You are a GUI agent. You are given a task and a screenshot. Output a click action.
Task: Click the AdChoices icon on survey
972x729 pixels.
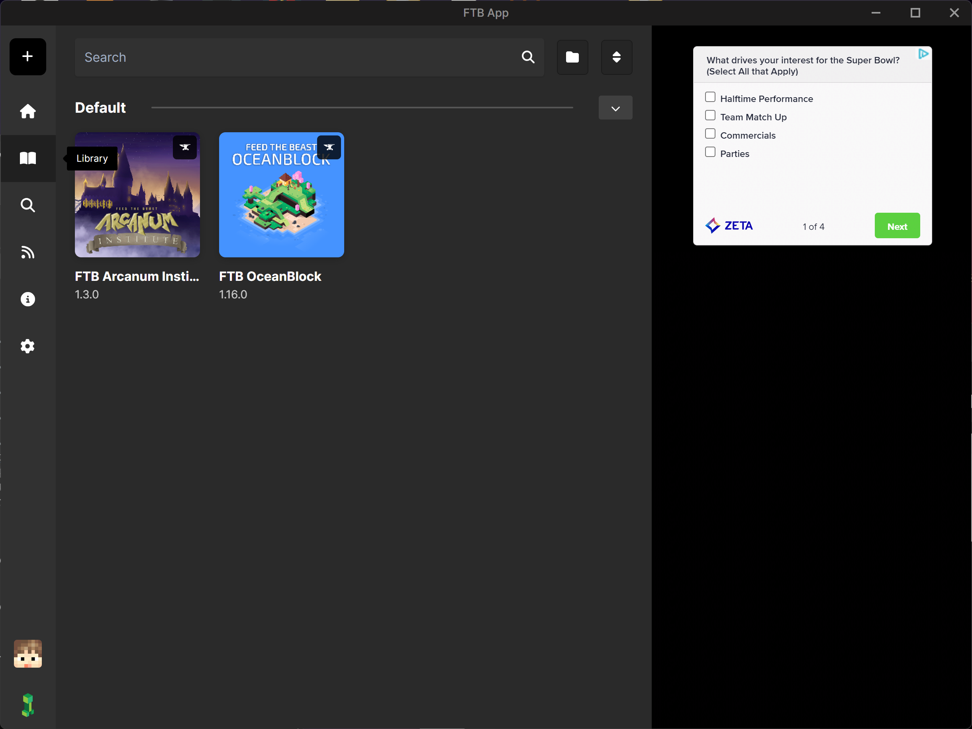pos(923,54)
